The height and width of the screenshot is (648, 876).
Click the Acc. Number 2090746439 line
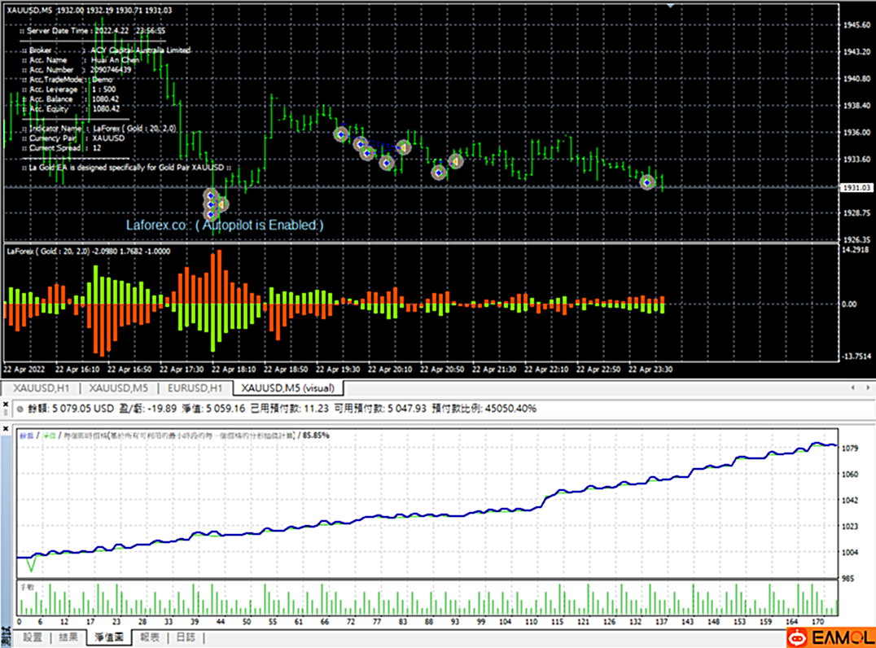(77, 70)
